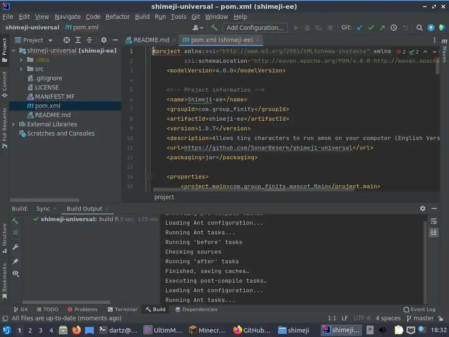Open the Event Log
This screenshot has height=337, width=449.
point(419,309)
